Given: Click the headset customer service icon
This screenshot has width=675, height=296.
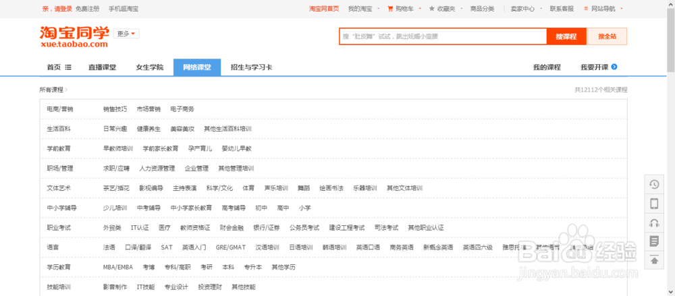Looking at the screenshot, I should point(654,223).
